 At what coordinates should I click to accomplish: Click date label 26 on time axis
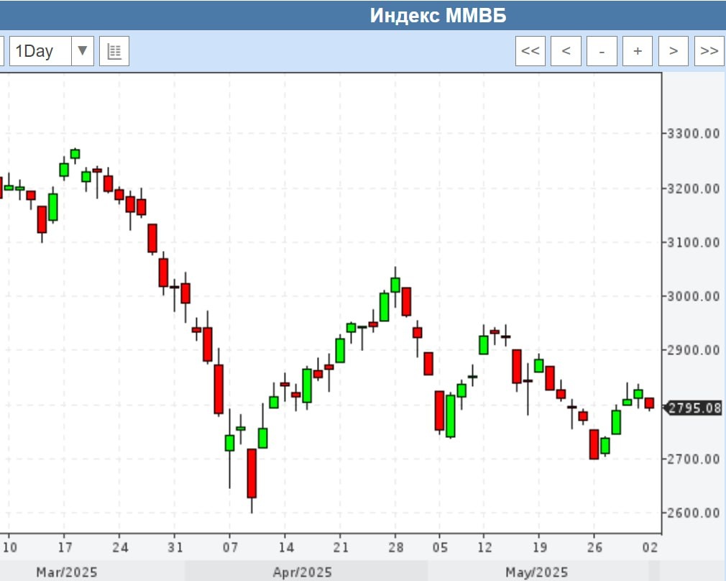(594, 548)
